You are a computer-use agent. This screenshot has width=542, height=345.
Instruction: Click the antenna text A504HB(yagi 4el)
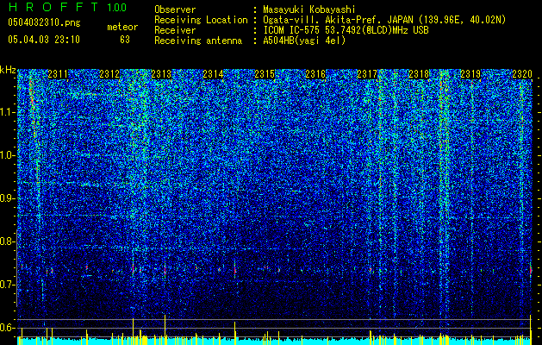pos(304,41)
